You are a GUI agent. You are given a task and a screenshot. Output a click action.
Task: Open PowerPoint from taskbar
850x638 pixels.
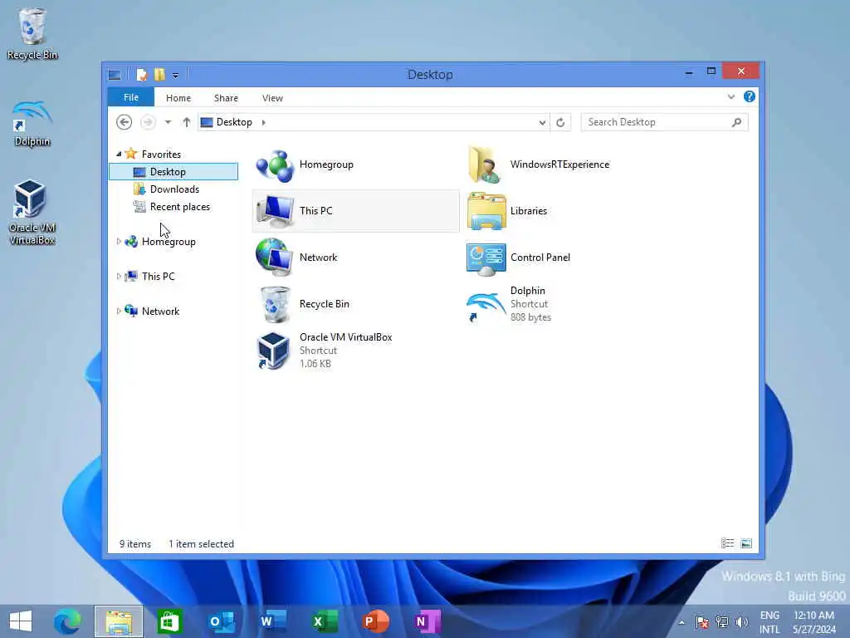coord(376,621)
